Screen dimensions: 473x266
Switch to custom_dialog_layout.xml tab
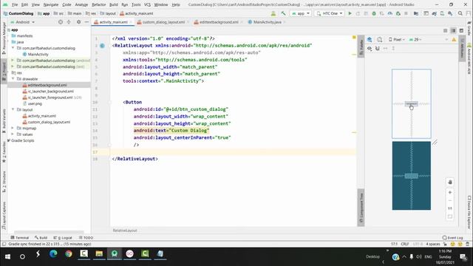(x=163, y=22)
